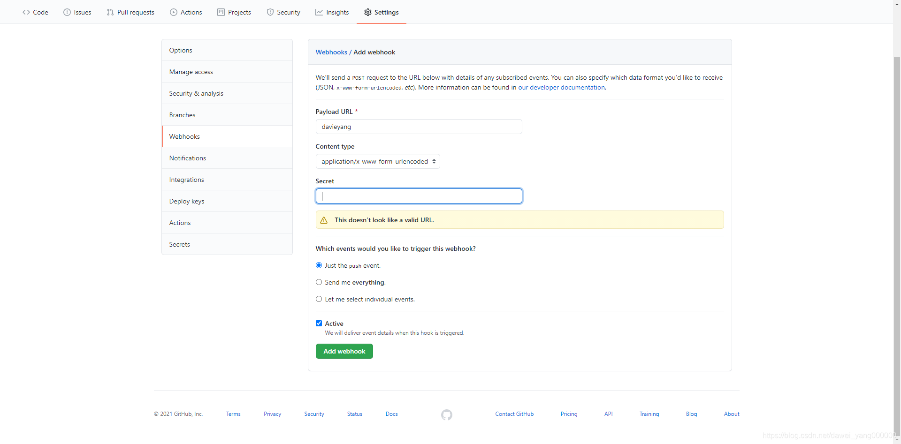
Task: Click the Security shield icon
Action: 270,12
